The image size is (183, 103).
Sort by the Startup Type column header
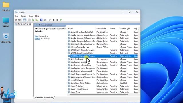click(x=126, y=29)
